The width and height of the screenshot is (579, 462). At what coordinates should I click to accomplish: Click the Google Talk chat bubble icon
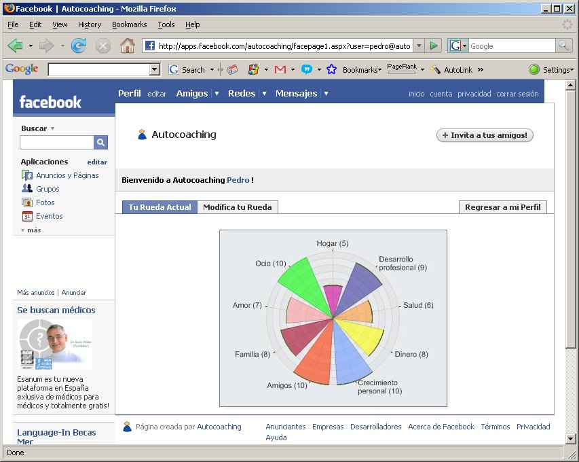pyautogui.click(x=307, y=69)
